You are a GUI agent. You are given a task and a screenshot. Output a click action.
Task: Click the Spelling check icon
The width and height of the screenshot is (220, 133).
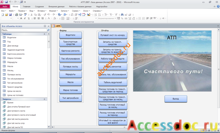click(25, 14)
